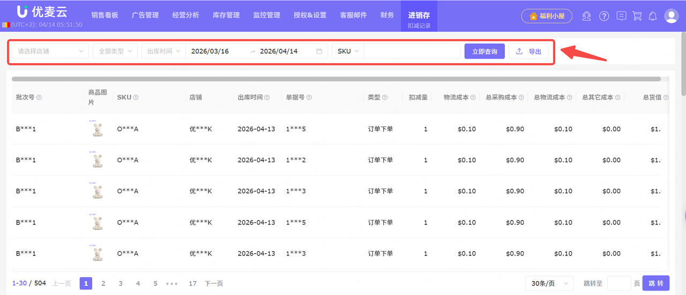The height and width of the screenshot is (295, 686).
Task: Show help tooltip for 总物流成本 column
Action: (570, 97)
